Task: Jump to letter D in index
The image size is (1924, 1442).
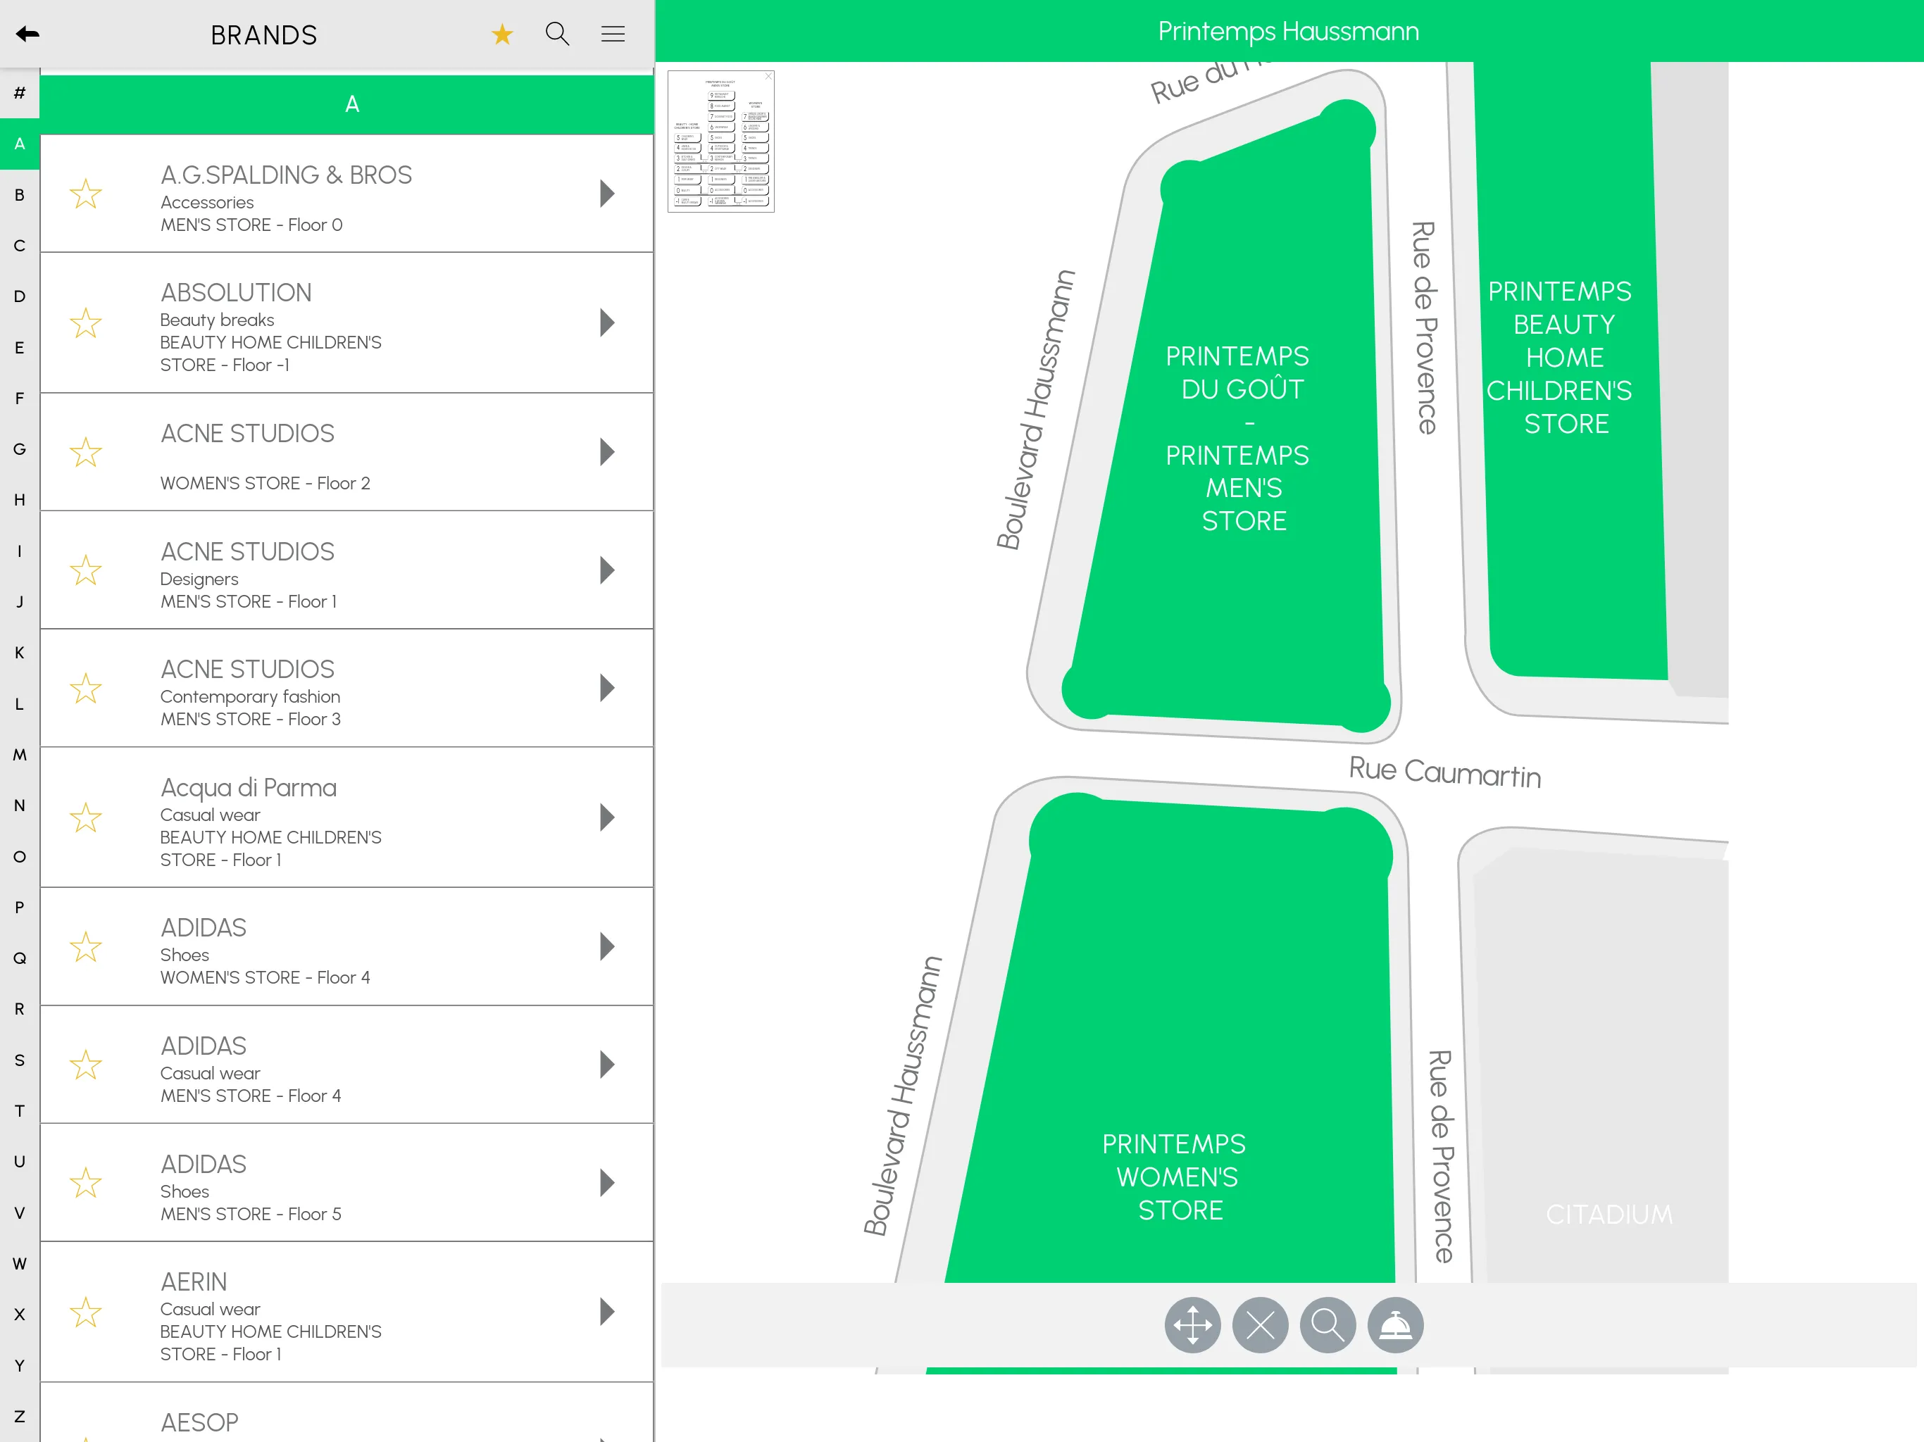Action: click(x=19, y=296)
